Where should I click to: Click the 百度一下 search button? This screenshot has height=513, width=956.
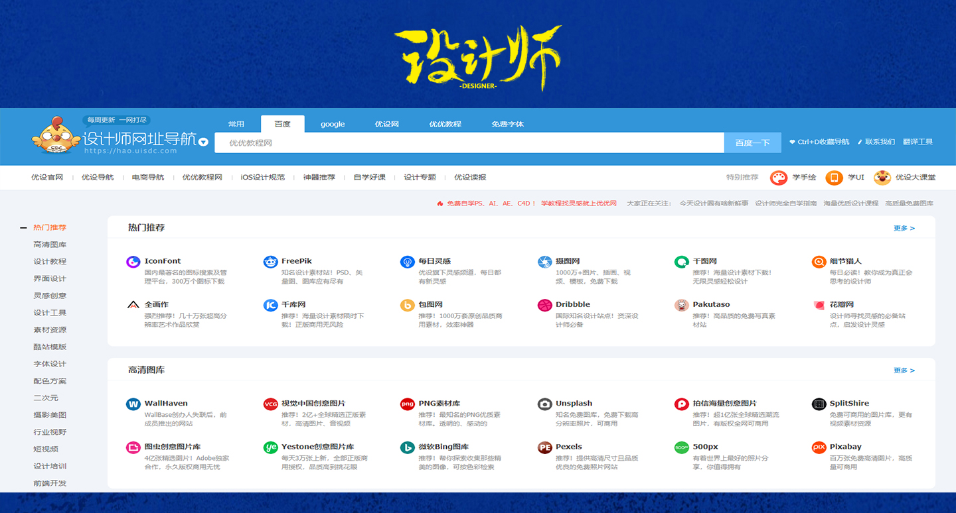pyautogui.click(x=752, y=142)
